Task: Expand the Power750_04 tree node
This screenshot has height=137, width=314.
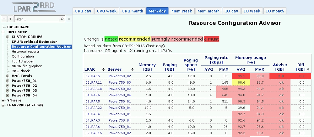Action: pos(8,96)
